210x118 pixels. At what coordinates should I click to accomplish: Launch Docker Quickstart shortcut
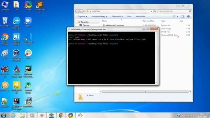16,23
